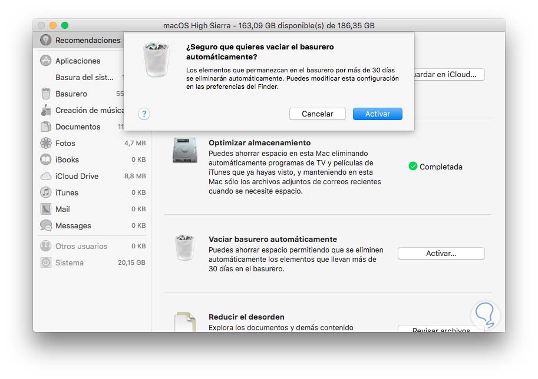This screenshot has width=538, height=379.
Task: Click the trash can icon in the dialog
Action: (x=157, y=59)
